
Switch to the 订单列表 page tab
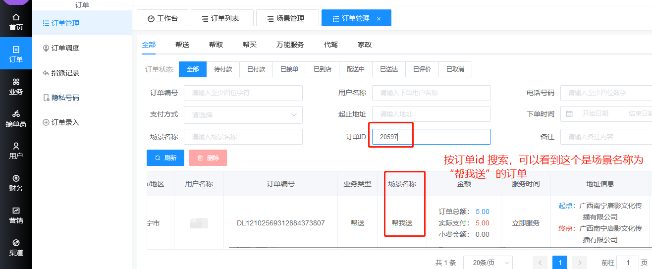point(222,18)
